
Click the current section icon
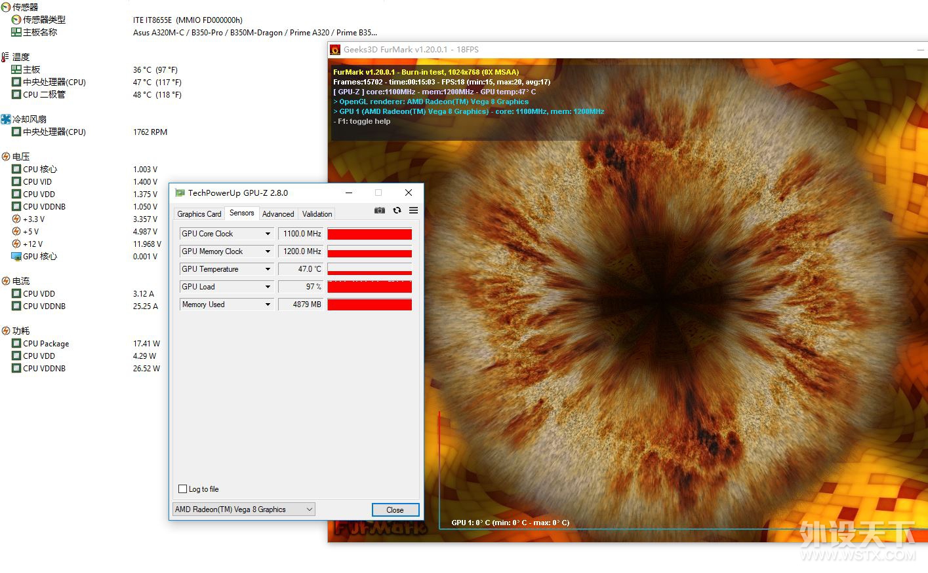[x=6, y=281]
